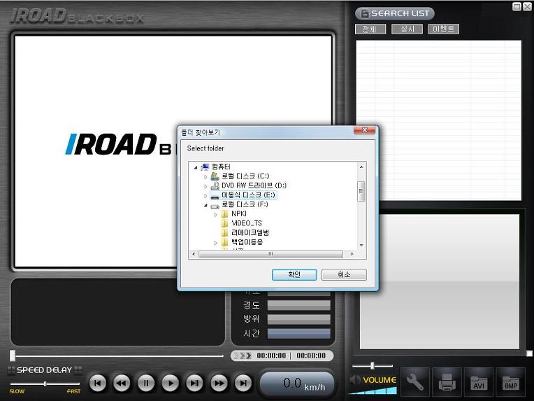Select the 이벤트 tab in search list
The image size is (534, 401).
(443, 29)
